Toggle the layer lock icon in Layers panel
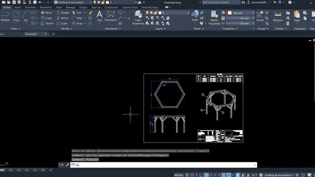The width and height of the screenshot is (315, 177). (x=156, y=13)
